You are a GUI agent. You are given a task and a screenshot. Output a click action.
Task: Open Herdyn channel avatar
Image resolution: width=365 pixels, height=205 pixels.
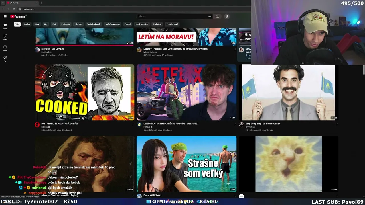click(139, 125)
